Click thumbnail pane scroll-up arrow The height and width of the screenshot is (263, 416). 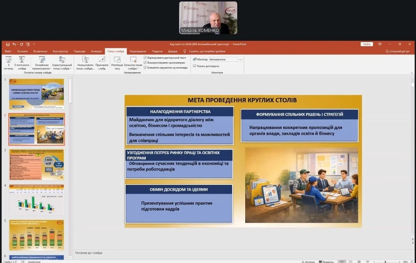click(70, 77)
